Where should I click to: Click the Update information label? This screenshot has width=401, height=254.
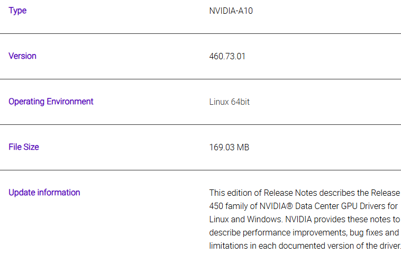click(44, 193)
